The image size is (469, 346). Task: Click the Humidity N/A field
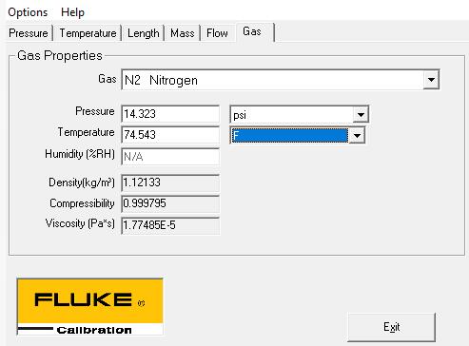pos(170,157)
